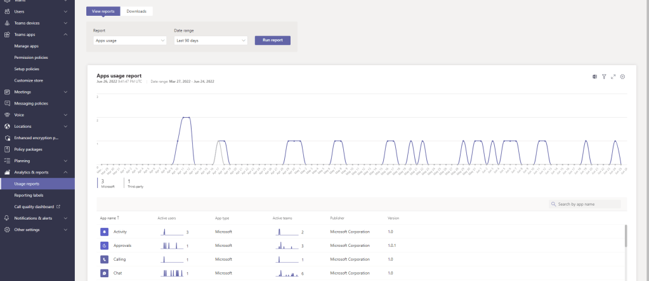The height and width of the screenshot is (281, 649).
Task: Open the Report type dropdown
Action: [129, 41]
